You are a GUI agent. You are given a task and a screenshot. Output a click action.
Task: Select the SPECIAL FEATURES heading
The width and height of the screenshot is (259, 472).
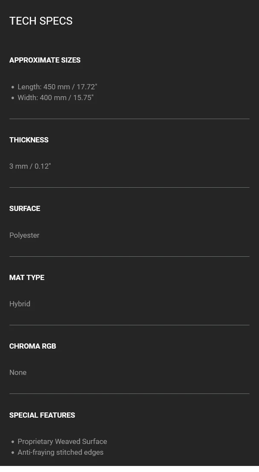pos(42,415)
